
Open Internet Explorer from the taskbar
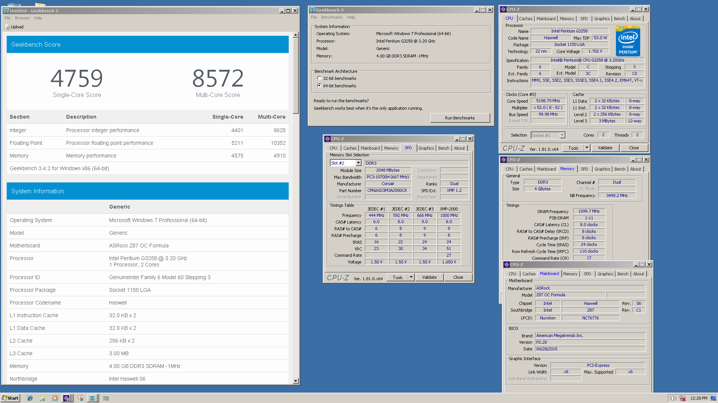pos(30,398)
